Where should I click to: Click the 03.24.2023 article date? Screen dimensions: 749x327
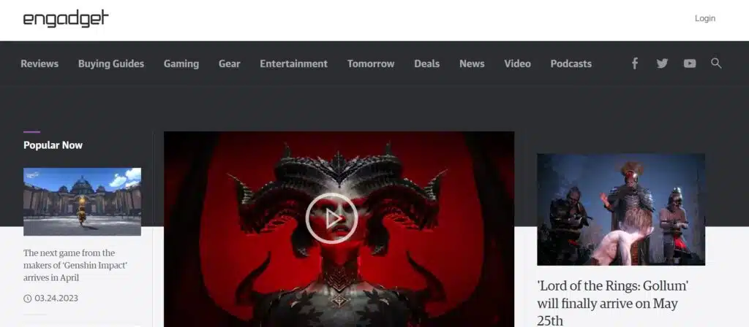tap(56, 299)
